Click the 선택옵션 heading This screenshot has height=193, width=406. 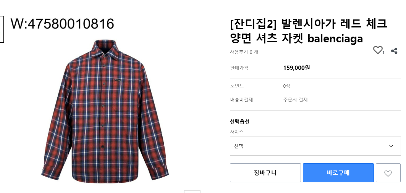click(x=239, y=122)
